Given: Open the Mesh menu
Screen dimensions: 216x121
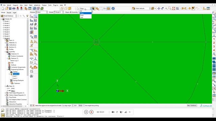Looking at the screenshot, I should tap(31, 5).
